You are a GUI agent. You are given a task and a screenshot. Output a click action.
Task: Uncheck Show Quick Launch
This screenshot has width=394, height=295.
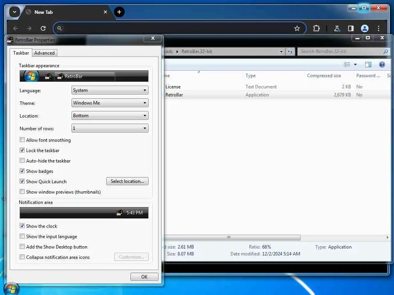22,181
